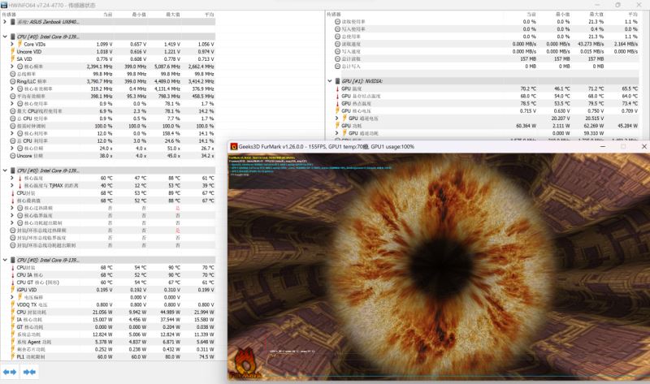Click the chip icon of GPU [#1]: NVIDIA group

pyautogui.click(x=337, y=81)
